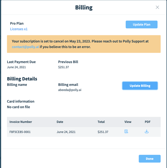Open the contact@polly.ai email link

[x=25, y=47]
